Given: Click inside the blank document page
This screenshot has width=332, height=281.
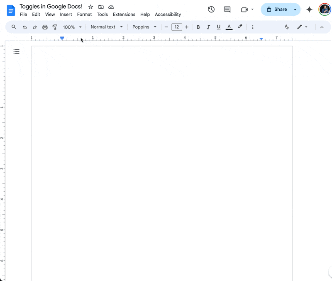Looking at the screenshot, I should [x=162, y=163].
